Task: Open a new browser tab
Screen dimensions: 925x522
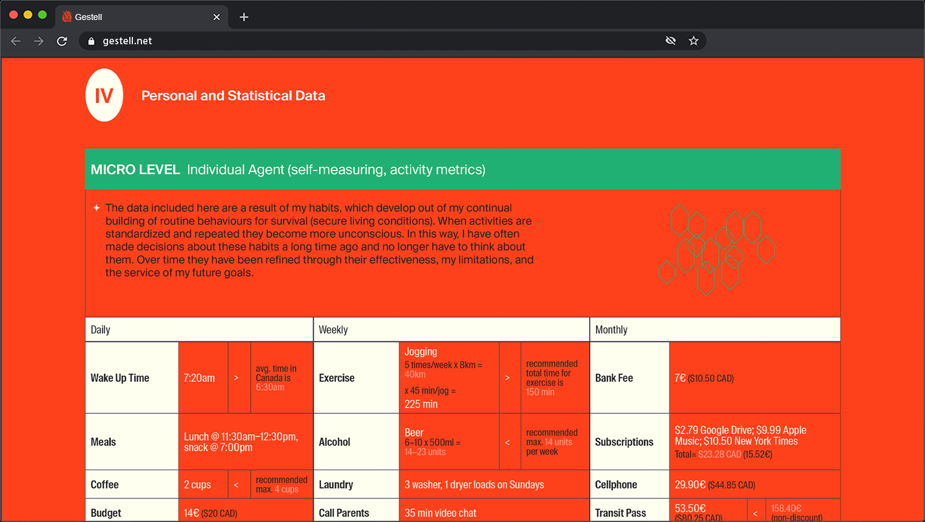Action: tap(244, 17)
